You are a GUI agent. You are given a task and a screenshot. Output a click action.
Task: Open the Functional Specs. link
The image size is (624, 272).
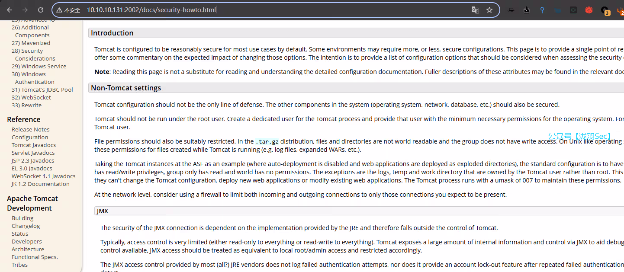click(x=35, y=257)
